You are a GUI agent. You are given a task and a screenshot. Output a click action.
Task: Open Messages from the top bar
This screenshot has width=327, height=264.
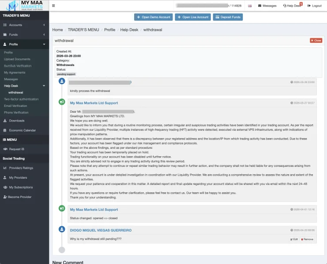tap(267, 6)
